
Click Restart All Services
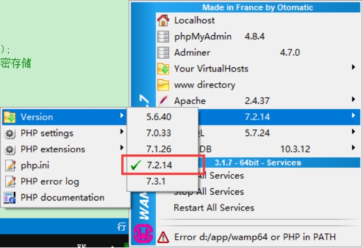click(214, 208)
